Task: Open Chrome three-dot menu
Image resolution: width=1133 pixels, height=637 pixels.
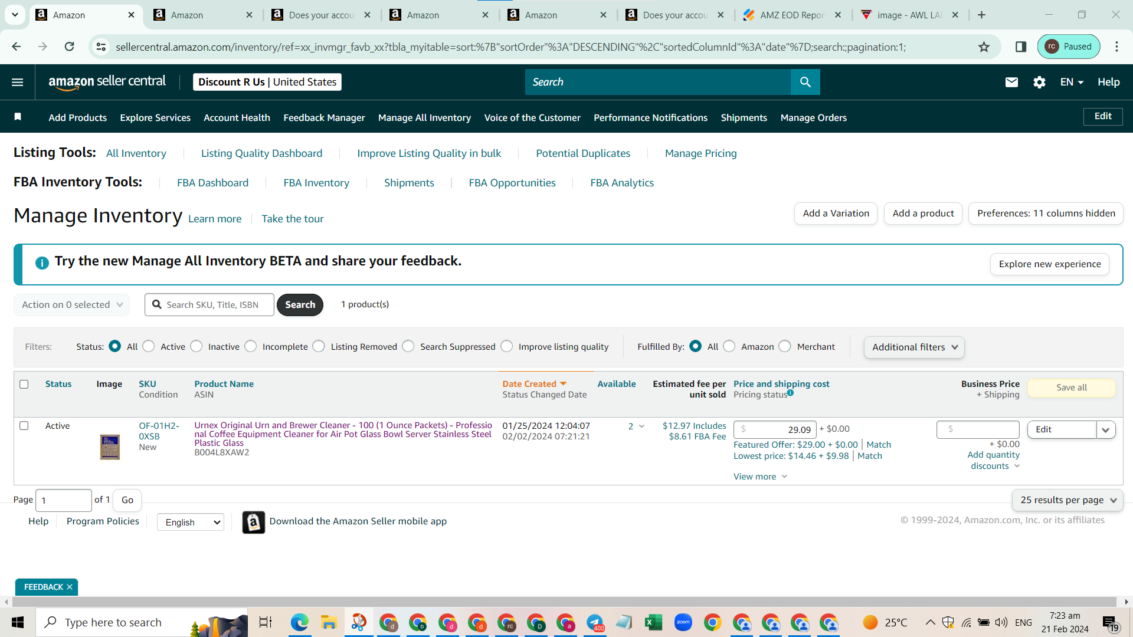Action: [x=1116, y=47]
